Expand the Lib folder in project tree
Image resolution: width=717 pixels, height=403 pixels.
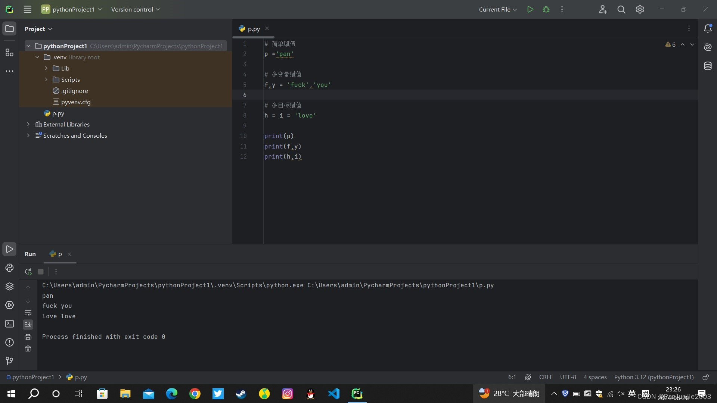coord(46,68)
